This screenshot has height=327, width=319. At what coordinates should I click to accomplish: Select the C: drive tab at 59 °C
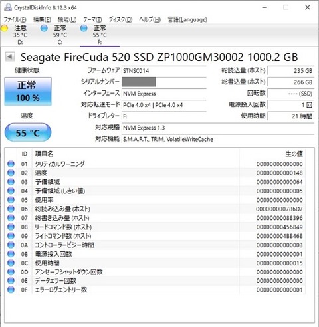60,35
